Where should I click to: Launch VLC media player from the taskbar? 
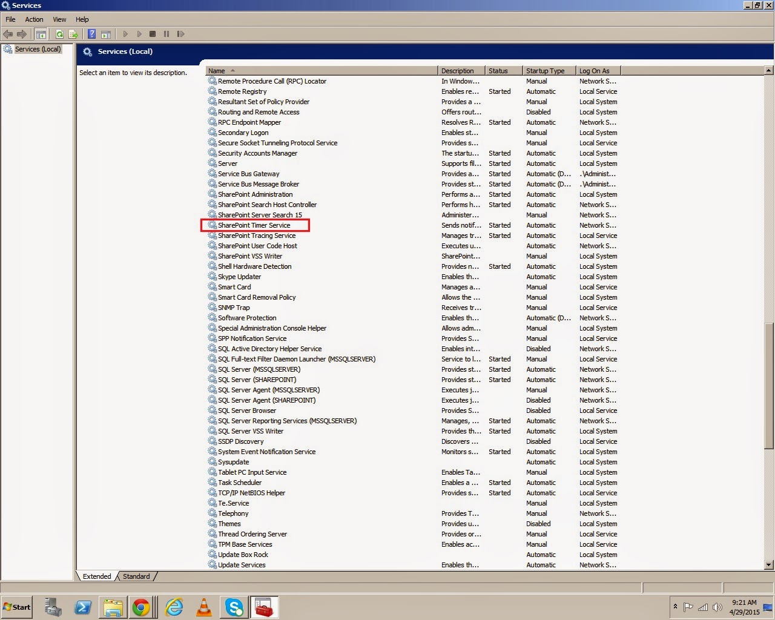point(204,607)
